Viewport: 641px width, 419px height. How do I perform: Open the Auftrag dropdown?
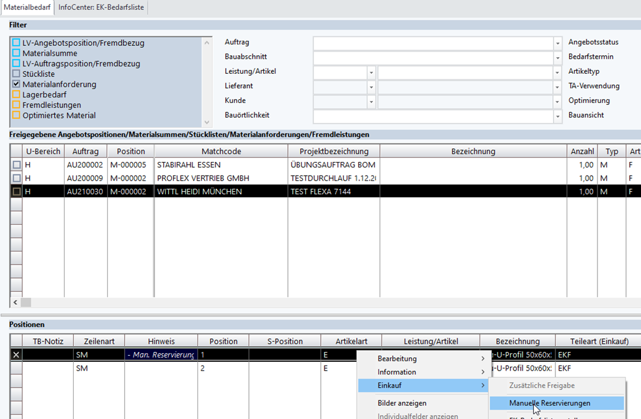click(x=557, y=43)
